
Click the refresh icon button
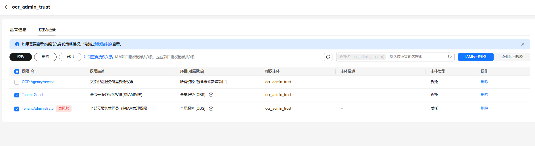point(328,57)
